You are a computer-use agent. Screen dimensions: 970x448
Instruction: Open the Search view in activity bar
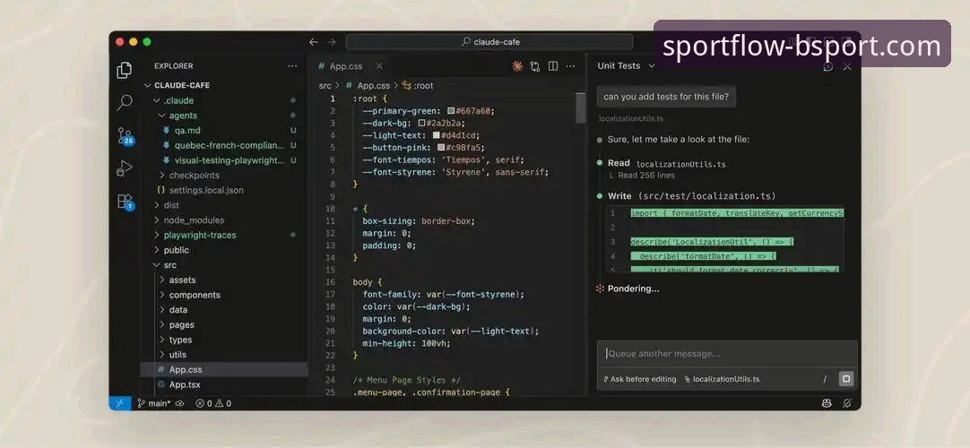click(x=125, y=102)
